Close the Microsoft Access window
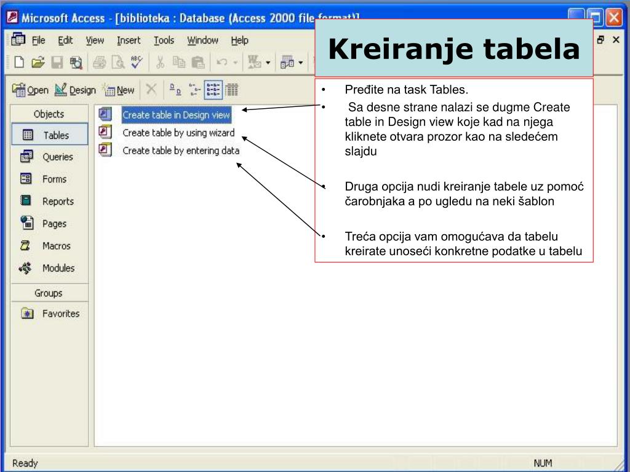630x472 pixels. click(615, 17)
